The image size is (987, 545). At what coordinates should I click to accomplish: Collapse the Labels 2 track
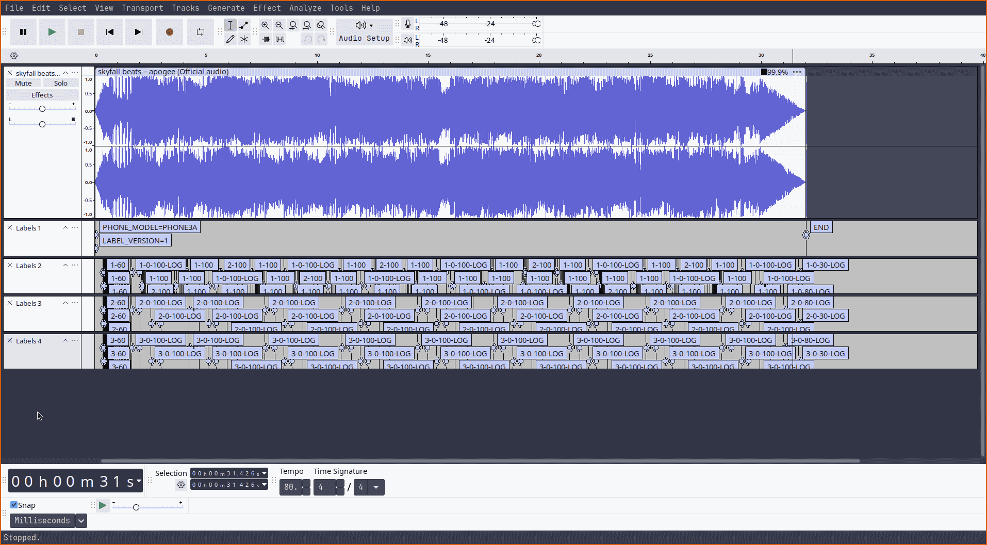(x=65, y=265)
